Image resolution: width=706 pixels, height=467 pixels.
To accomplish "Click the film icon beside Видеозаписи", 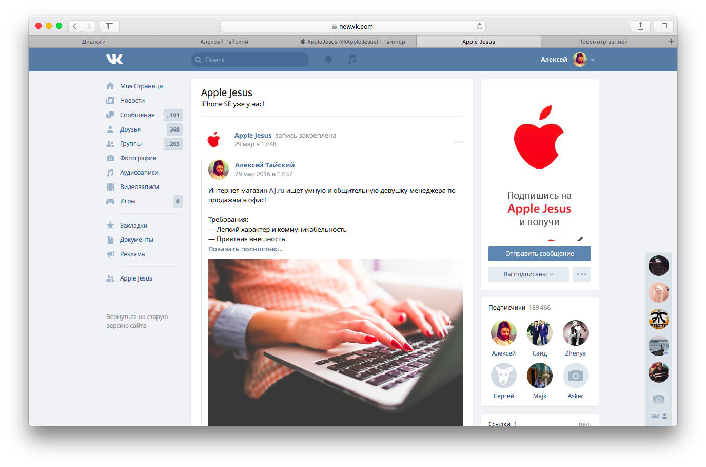I will pos(110,186).
